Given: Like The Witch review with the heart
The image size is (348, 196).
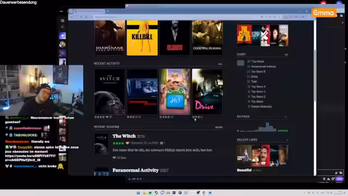Looking at the screenshot, I should point(114,158).
